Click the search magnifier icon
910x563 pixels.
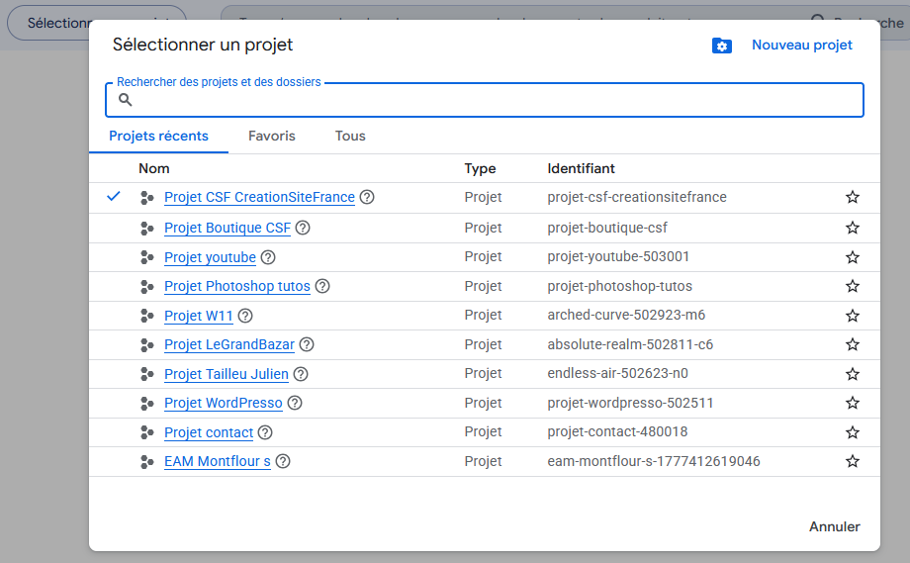point(125,100)
